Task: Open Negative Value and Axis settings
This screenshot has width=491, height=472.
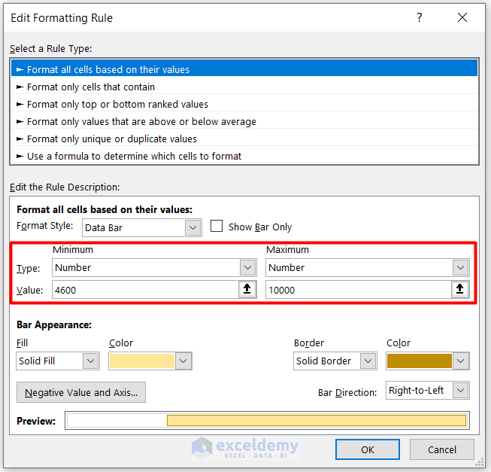Action: [x=81, y=392]
